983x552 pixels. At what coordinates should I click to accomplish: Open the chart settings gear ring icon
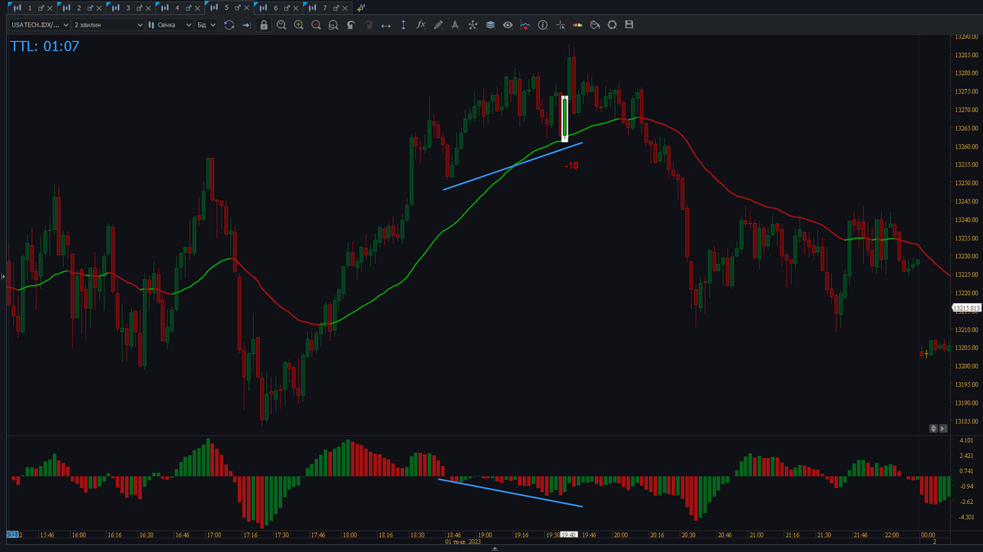click(x=612, y=25)
